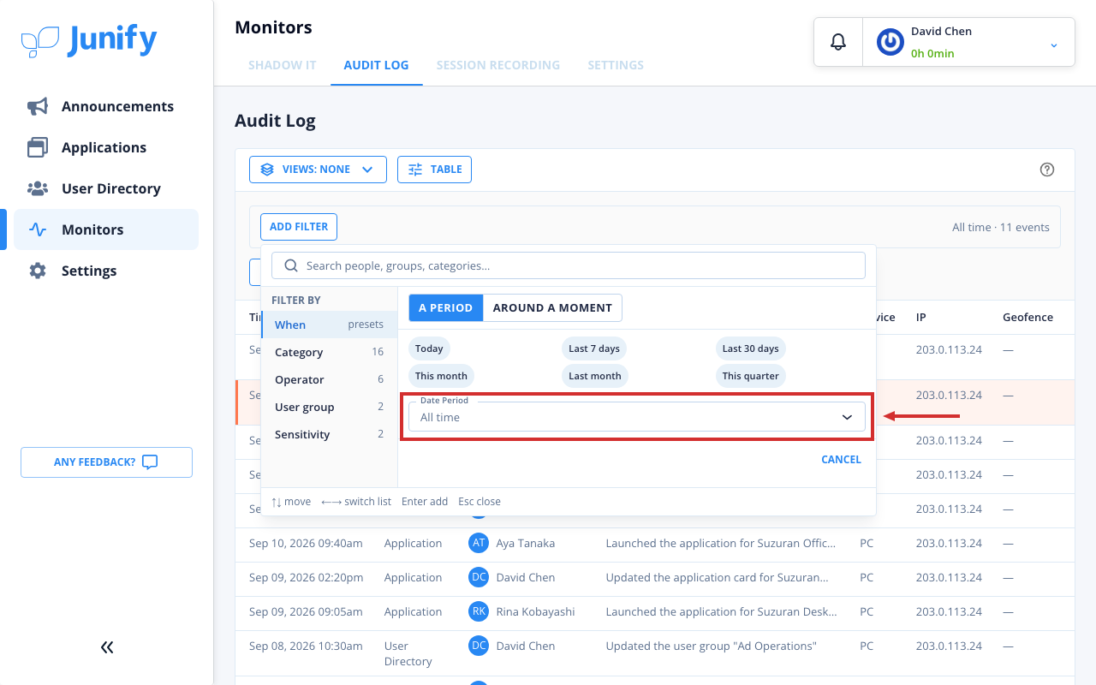Click the sliders icon in Table button

[x=415, y=170]
